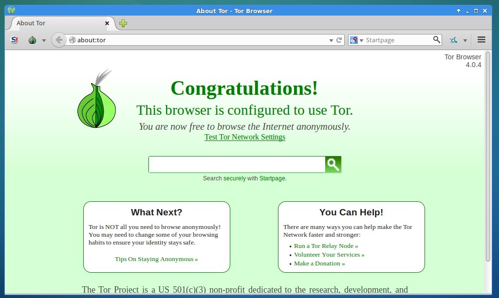499x298 pixels.
Task: Click the toolbar search magnifier icon
Action: tap(437, 40)
